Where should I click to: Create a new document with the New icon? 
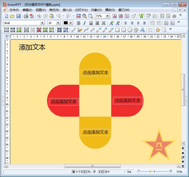pyautogui.click(x=6, y=16)
